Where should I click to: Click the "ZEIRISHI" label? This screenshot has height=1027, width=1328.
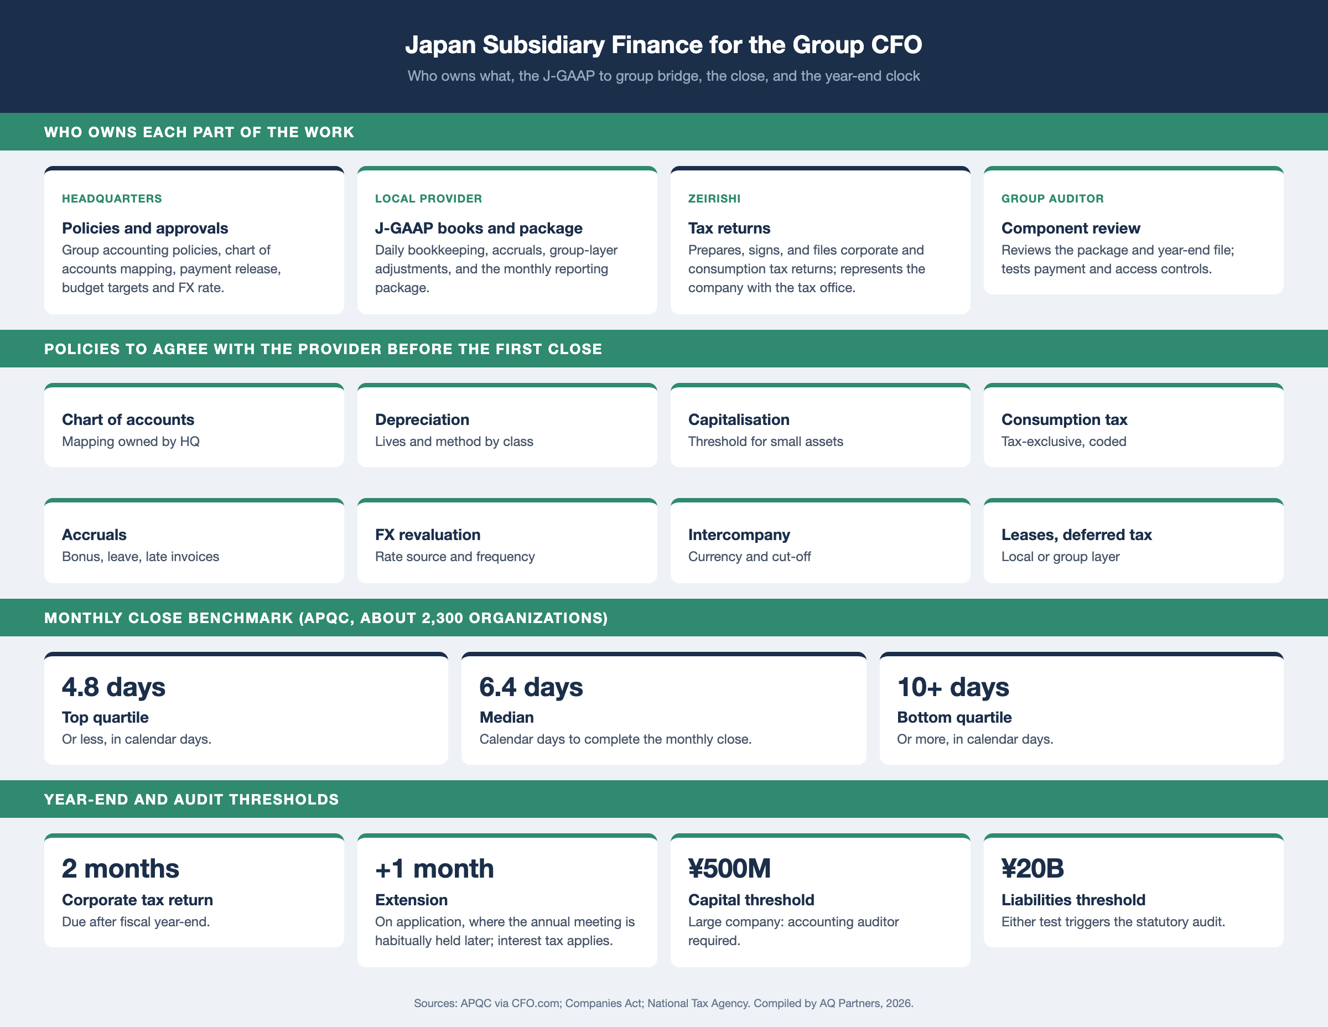point(714,198)
